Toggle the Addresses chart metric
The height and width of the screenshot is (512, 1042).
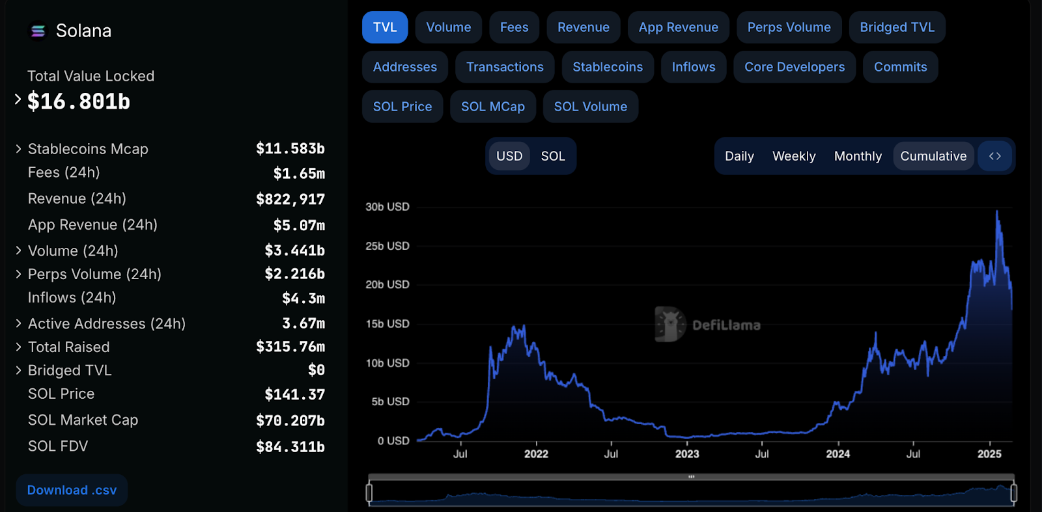[x=405, y=67]
